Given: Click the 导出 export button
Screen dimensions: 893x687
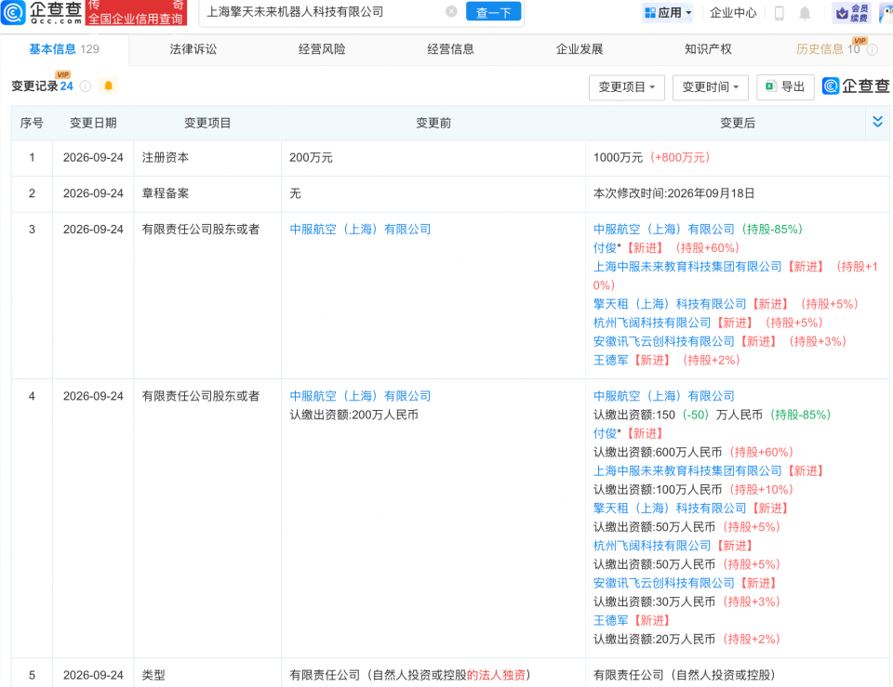Looking at the screenshot, I should 785,86.
